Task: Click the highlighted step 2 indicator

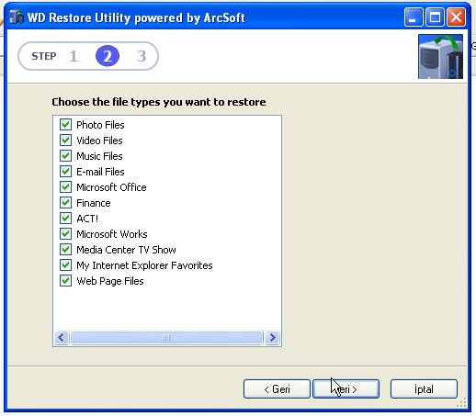Action: pos(108,56)
